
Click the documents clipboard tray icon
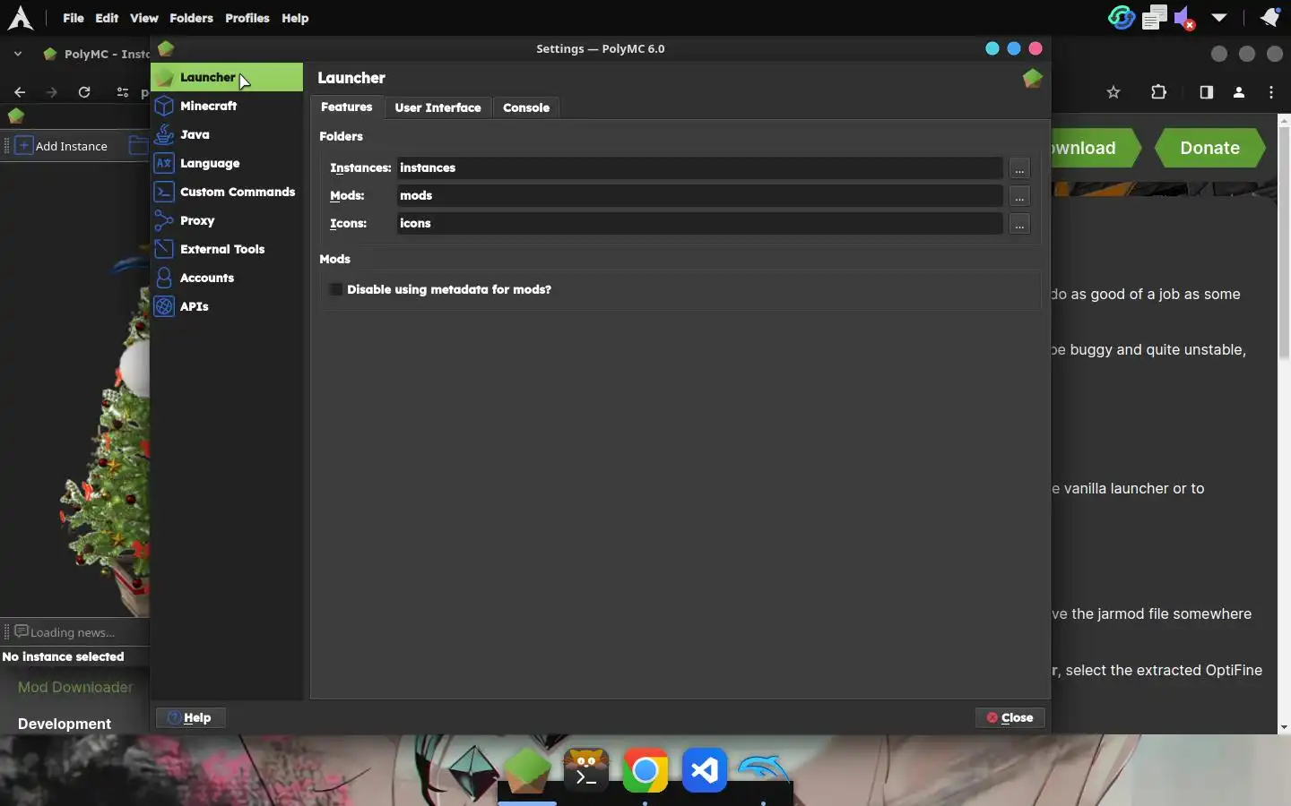pos(1155,18)
